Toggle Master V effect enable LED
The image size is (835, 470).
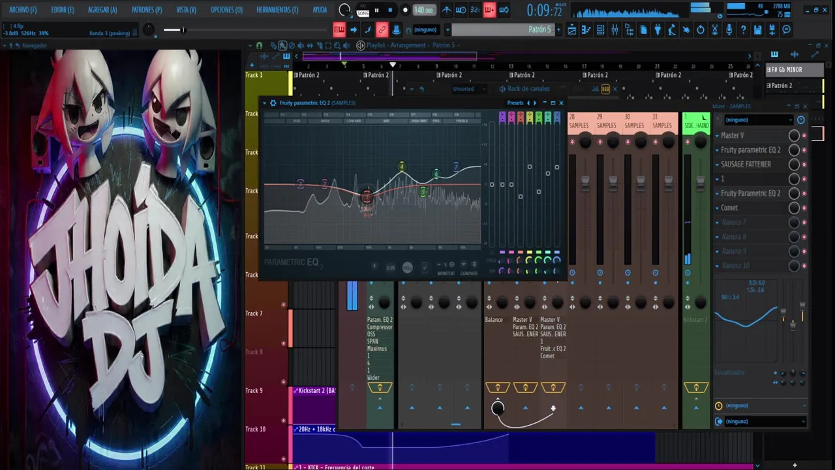click(x=804, y=136)
